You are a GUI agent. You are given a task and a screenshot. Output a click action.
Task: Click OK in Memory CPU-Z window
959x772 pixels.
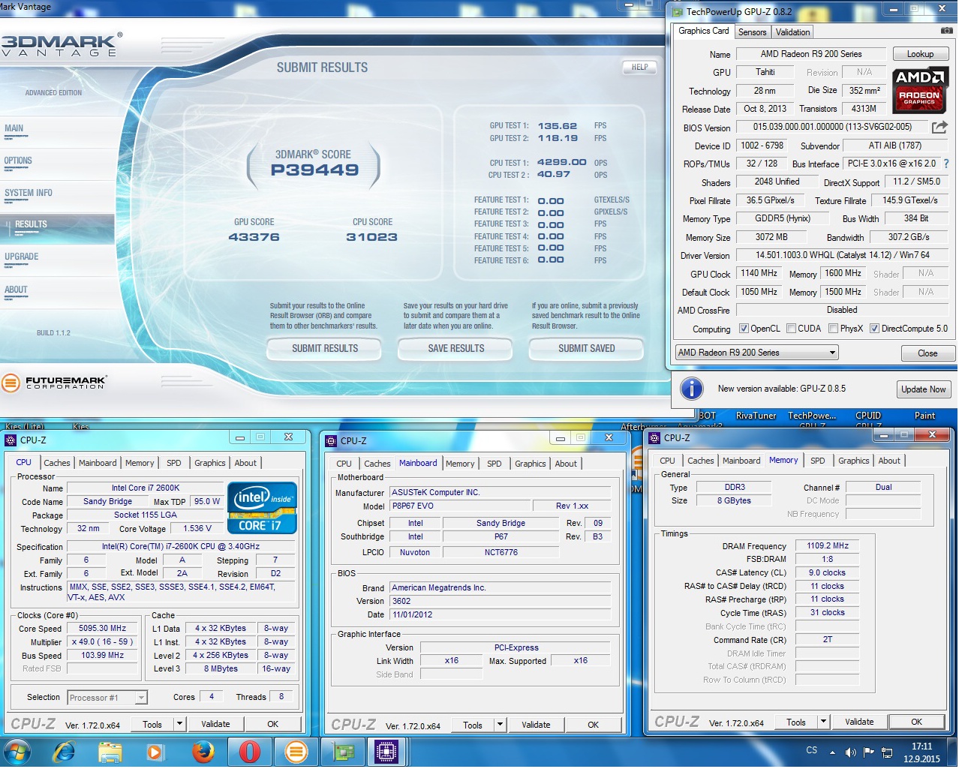[916, 722]
